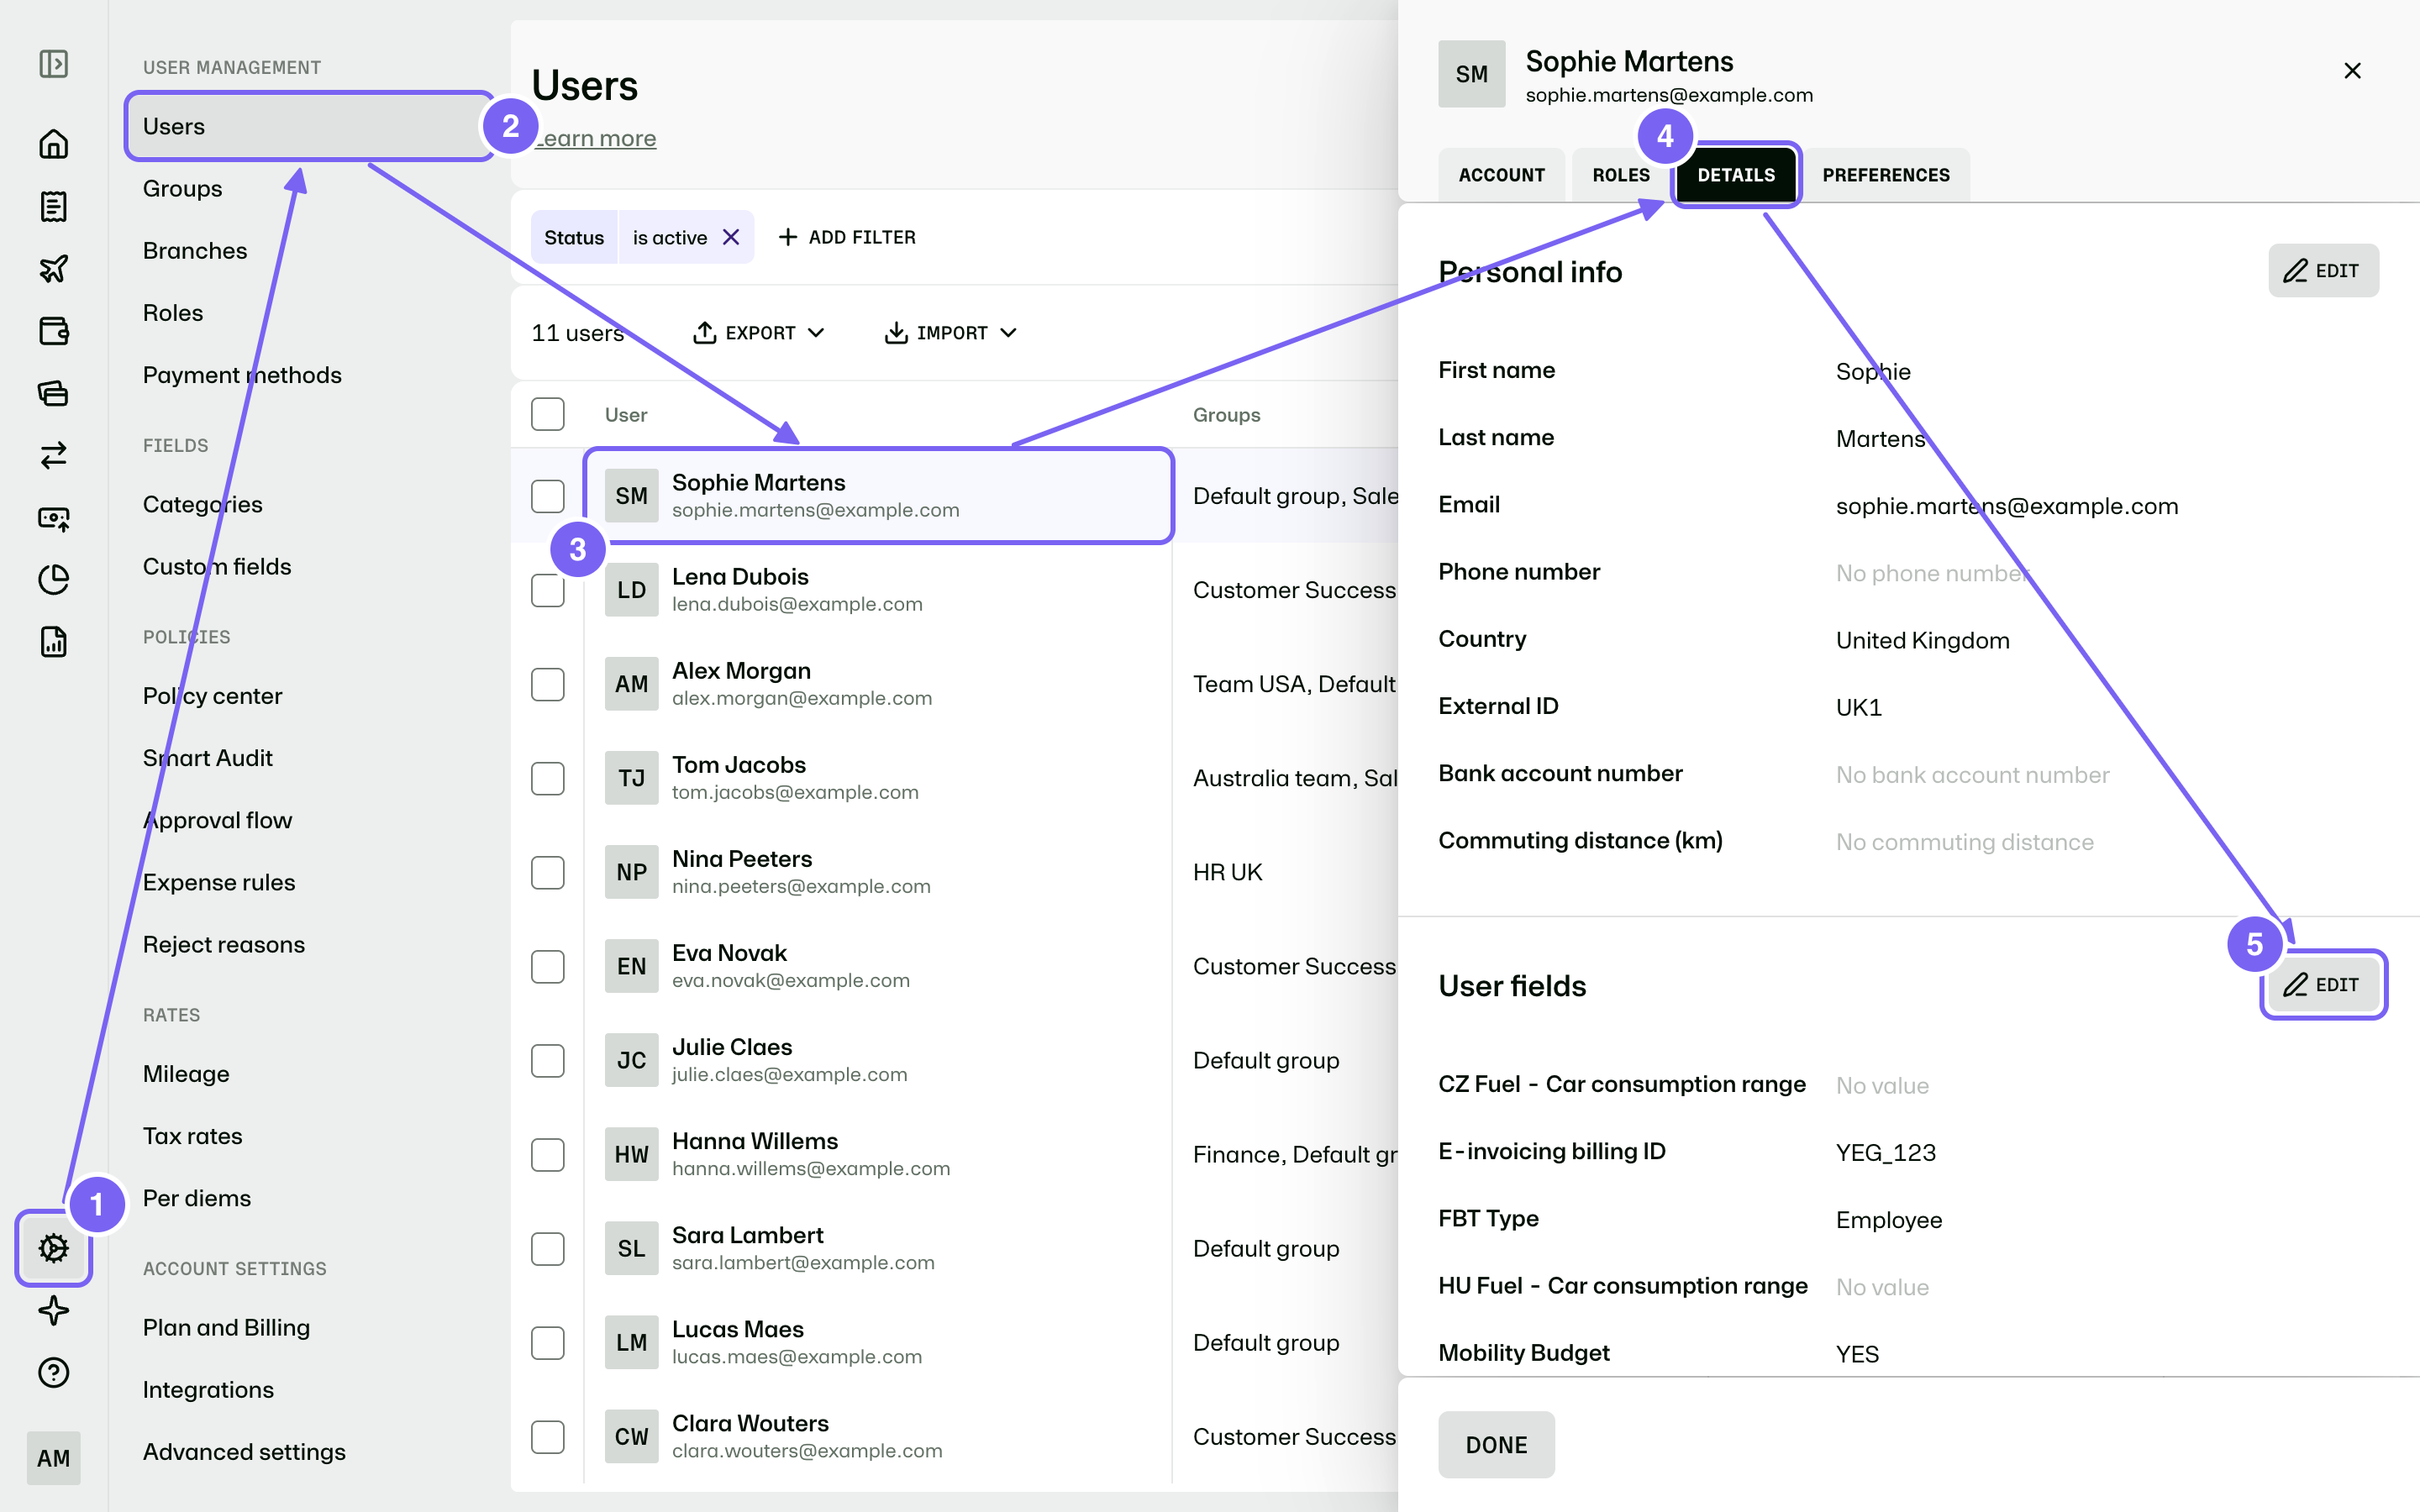The image size is (2420, 1512).
Task: Open the reimbursements money icon
Action: click(x=53, y=517)
